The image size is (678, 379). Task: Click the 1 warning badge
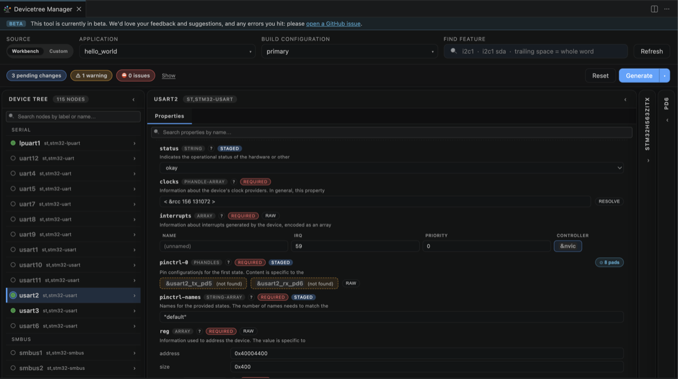tap(91, 76)
